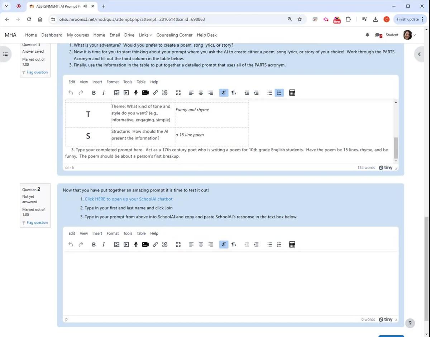Click inside the empty Question 2 text area

pyautogui.click(x=230, y=283)
